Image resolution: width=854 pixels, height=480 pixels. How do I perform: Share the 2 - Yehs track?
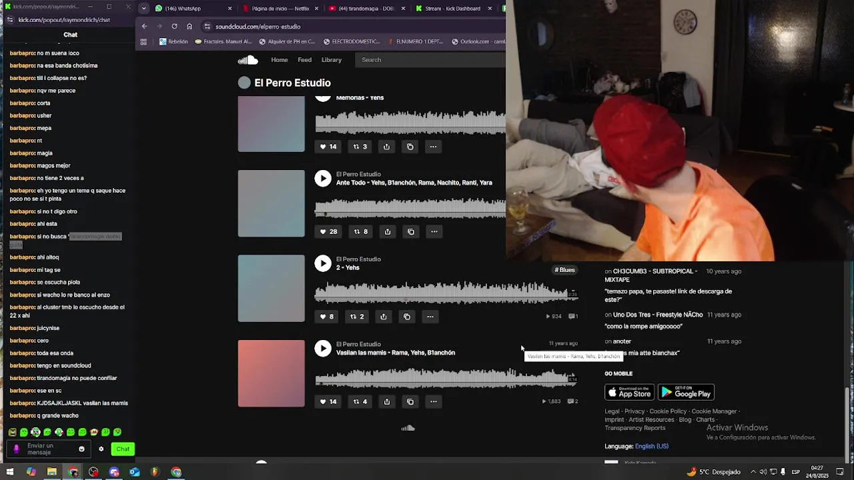click(x=383, y=317)
